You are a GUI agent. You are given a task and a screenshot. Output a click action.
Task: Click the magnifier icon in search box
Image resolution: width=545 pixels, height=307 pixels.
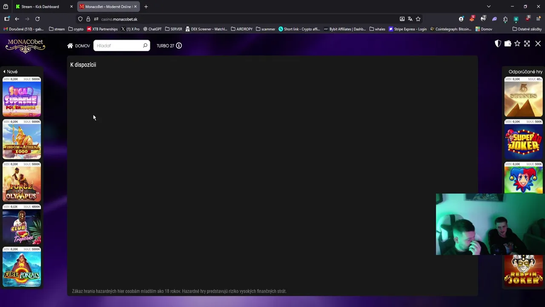click(x=145, y=46)
